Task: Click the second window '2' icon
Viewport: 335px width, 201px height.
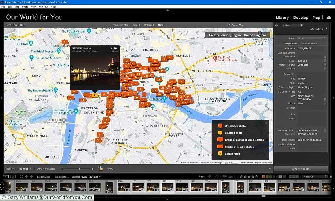Action: pyautogui.click(x=13, y=177)
